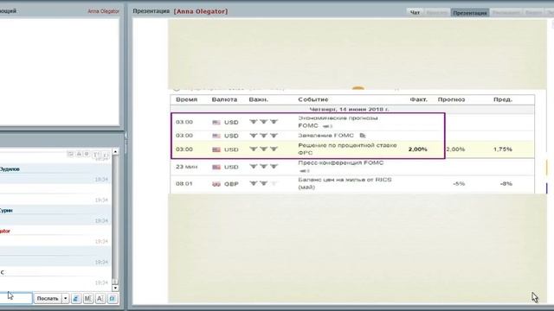554x311 pixels.
Task: Click the first small icon atop the chat list
Action: (70, 154)
